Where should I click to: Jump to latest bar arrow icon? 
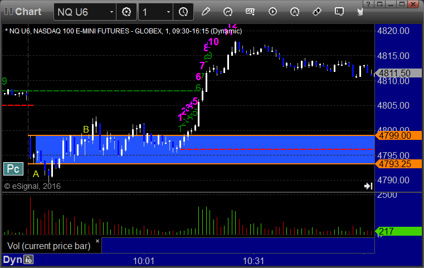pyautogui.click(x=368, y=186)
